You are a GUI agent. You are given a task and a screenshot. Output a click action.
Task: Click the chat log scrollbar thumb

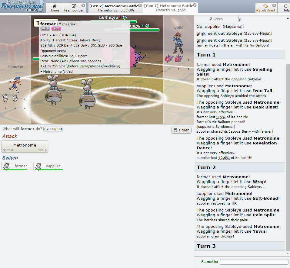(288, 157)
